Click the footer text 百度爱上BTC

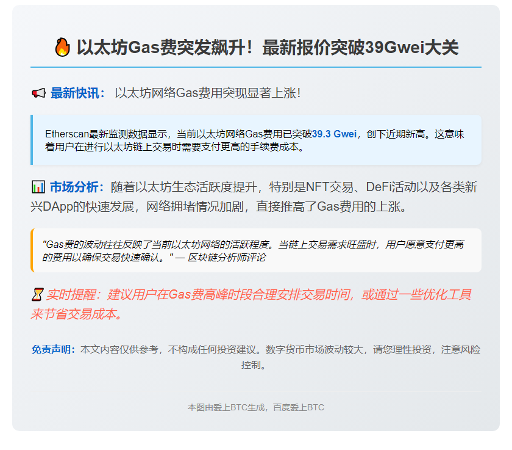299,407
